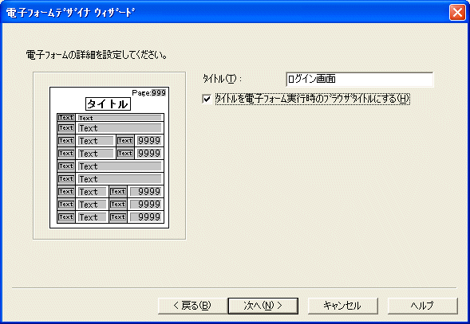Screen dimensions: 470x324
Task: Click the タイトル(T): label
Action: pos(222,79)
